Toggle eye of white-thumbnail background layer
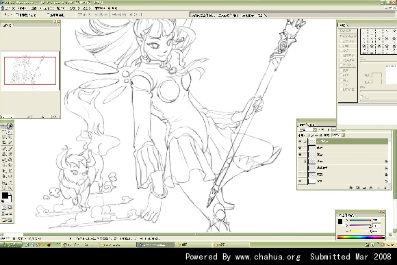 [x=300, y=181]
